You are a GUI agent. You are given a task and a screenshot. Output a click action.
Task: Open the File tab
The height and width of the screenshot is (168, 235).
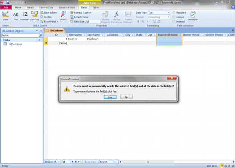pos(6,7)
